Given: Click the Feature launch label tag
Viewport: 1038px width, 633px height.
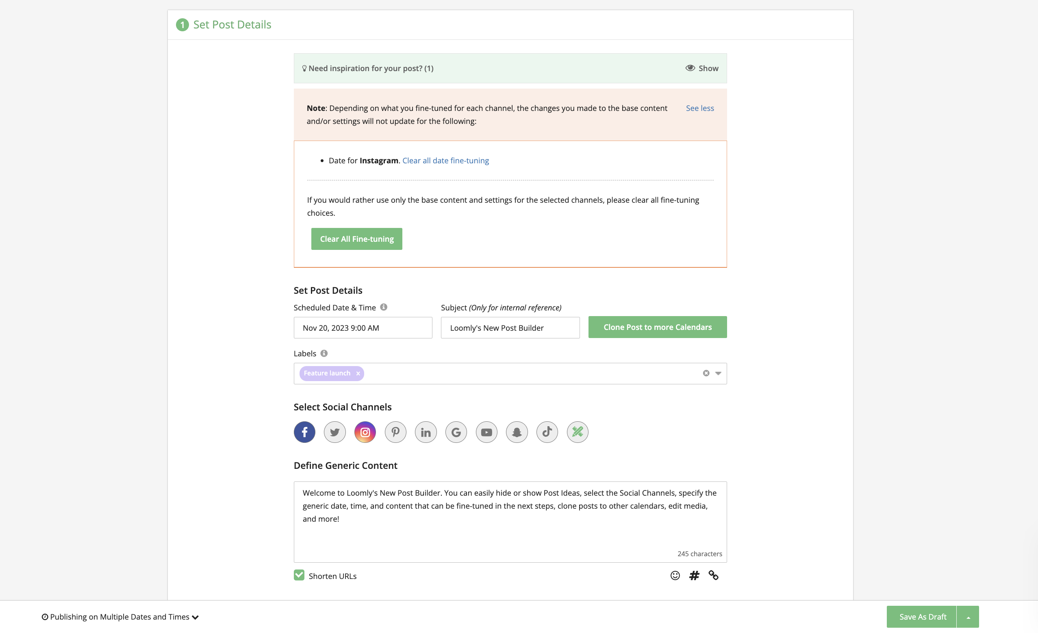Looking at the screenshot, I should pos(332,373).
